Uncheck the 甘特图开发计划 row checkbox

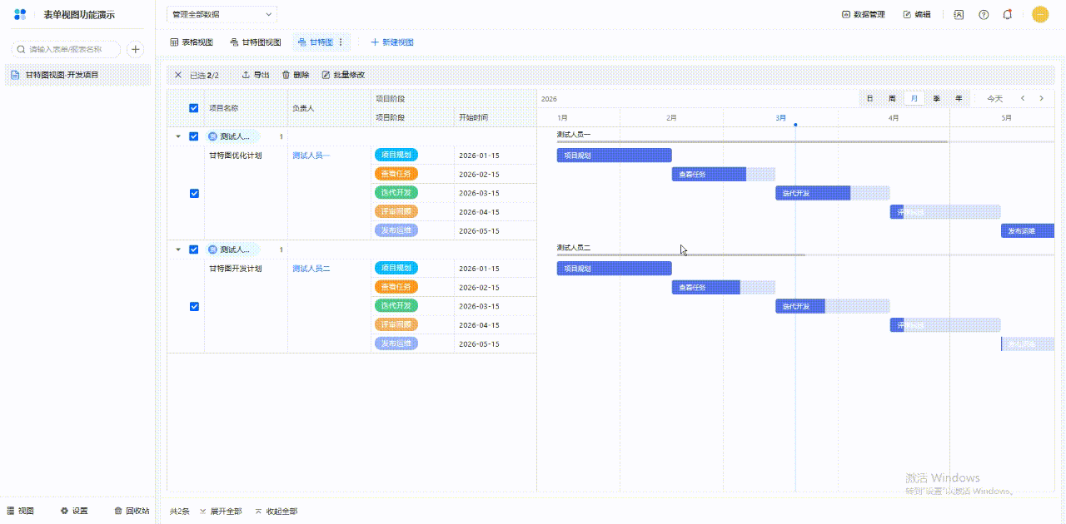(194, 306)
